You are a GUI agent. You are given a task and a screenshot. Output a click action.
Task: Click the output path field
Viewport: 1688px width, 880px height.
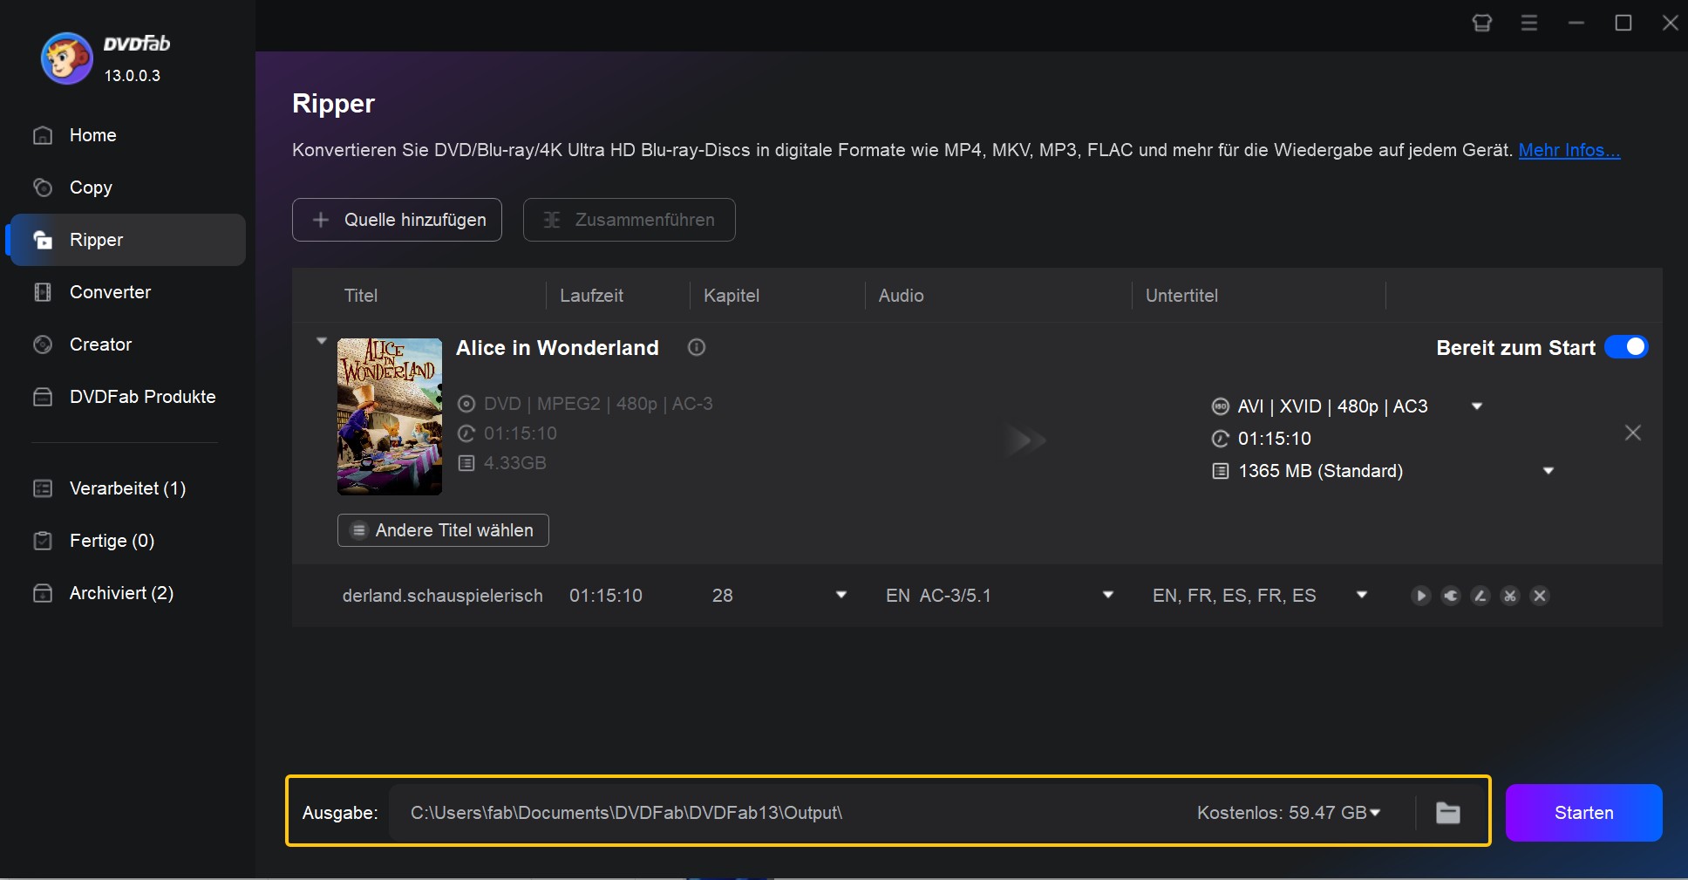pos(785,813)
